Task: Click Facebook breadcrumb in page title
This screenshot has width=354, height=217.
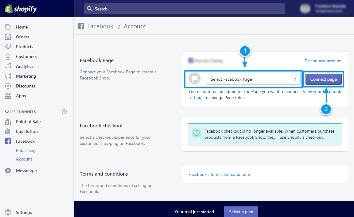Action: click(100, 26)
